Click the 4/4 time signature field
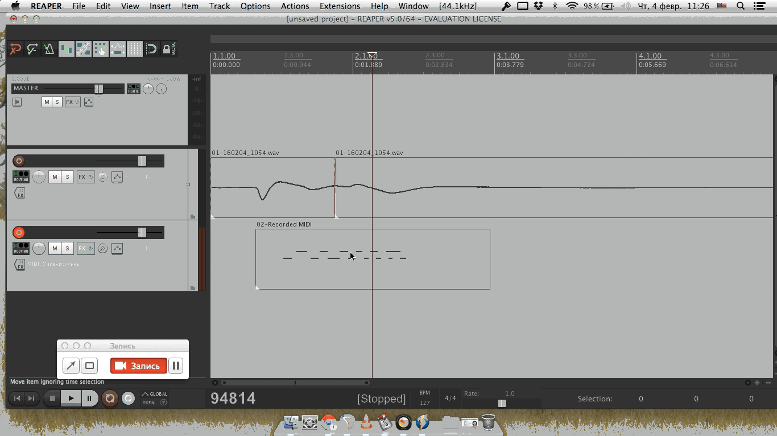The width and height of the screenshot is (777, 436). coord(451,399)
